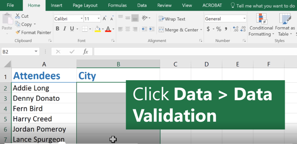Apply red font color A
The image size is (297, 144).
point(108,29)
